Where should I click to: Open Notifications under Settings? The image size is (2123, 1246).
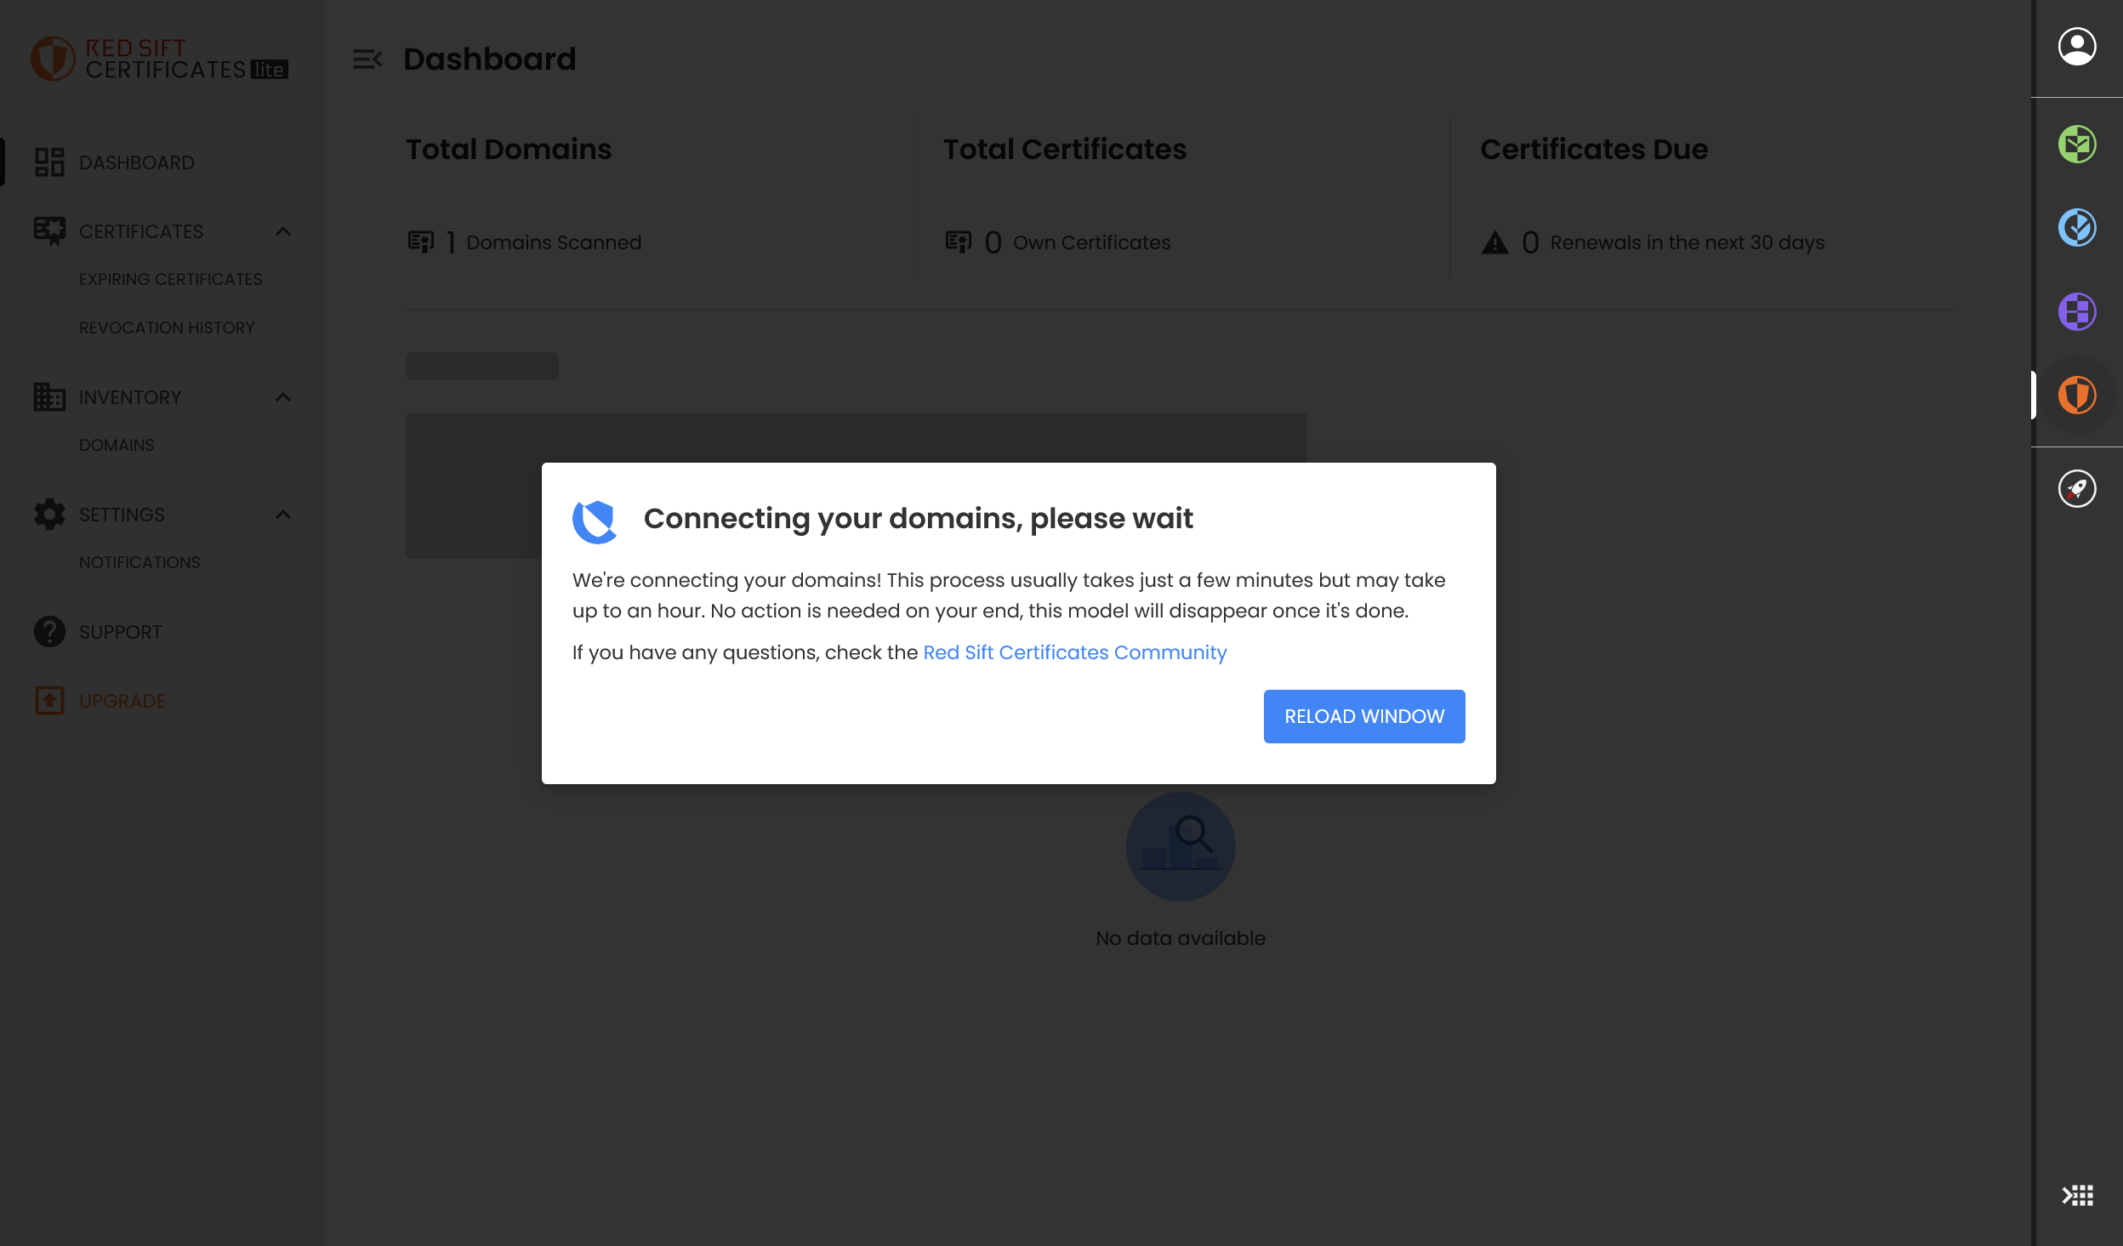tap(139, 563)
